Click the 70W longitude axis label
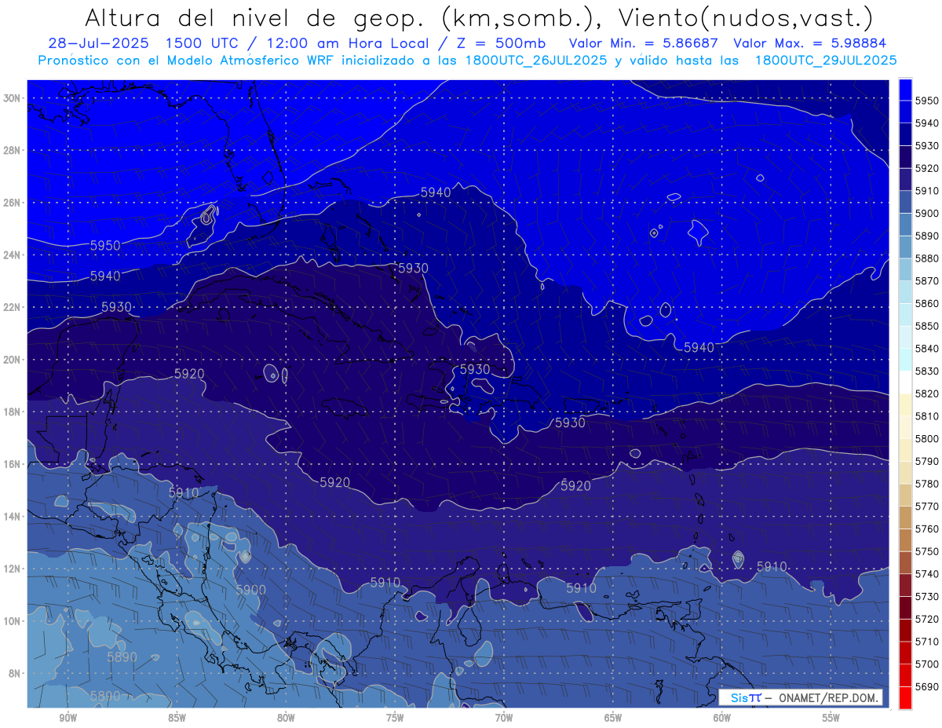The image size is (942, 728). pyautogui.click(x=504, y=719)
